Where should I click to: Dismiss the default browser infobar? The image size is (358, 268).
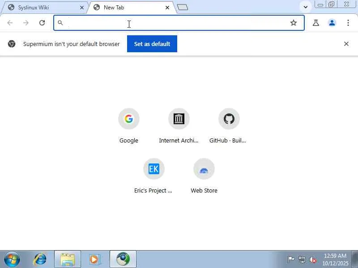point(346,44)
